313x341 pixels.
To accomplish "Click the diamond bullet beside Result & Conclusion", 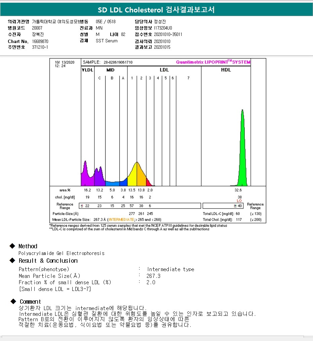I will click(12, 261).
